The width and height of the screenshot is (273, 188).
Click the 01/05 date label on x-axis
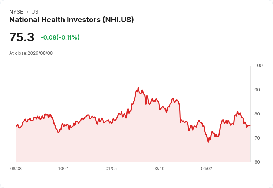tap(111, 168)
